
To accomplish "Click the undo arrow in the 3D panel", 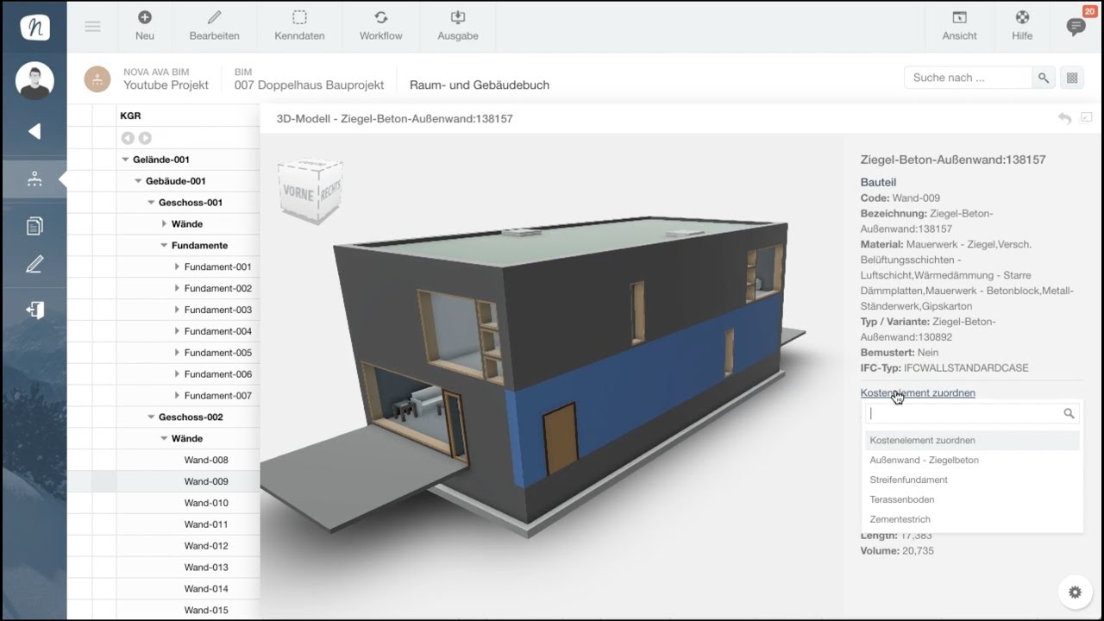I will point(1065,118).
